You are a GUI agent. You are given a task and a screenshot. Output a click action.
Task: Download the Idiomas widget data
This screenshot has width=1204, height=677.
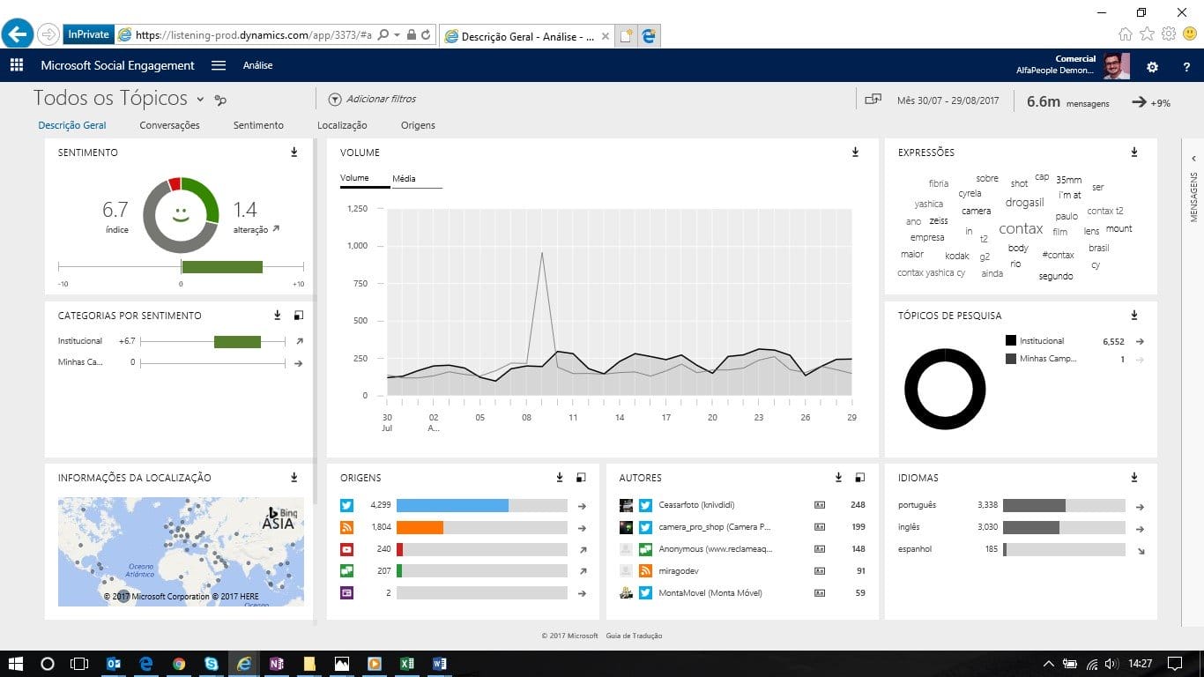(1134, 478)
